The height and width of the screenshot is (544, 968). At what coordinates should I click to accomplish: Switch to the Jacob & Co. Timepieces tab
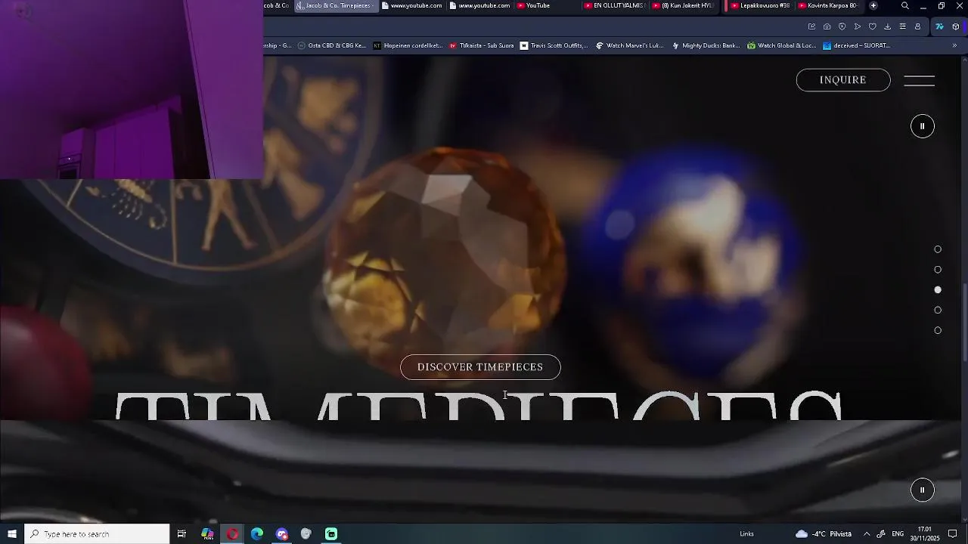(x=335, y=5)
